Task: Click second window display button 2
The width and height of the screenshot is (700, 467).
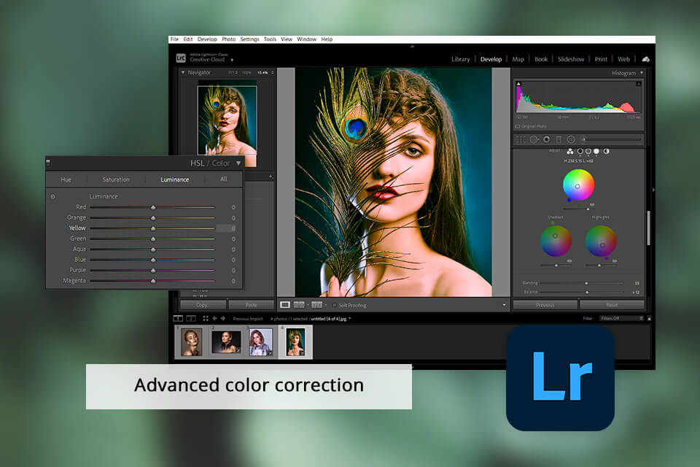Action: (191, 319)
